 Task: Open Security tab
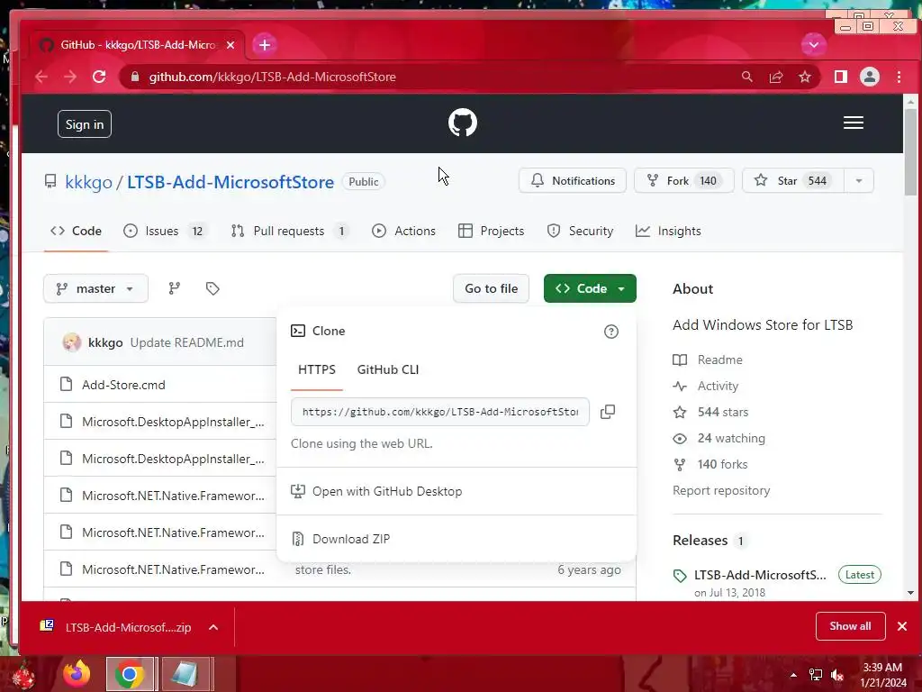580,231
